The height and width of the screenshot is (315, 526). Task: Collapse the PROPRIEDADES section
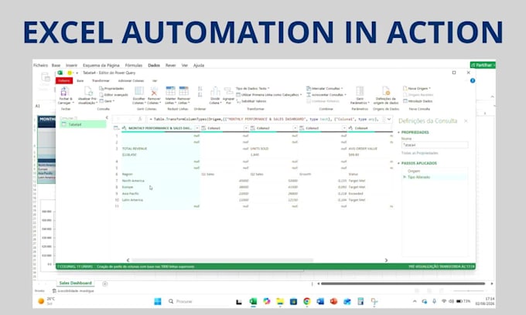(x=399, y=132)
